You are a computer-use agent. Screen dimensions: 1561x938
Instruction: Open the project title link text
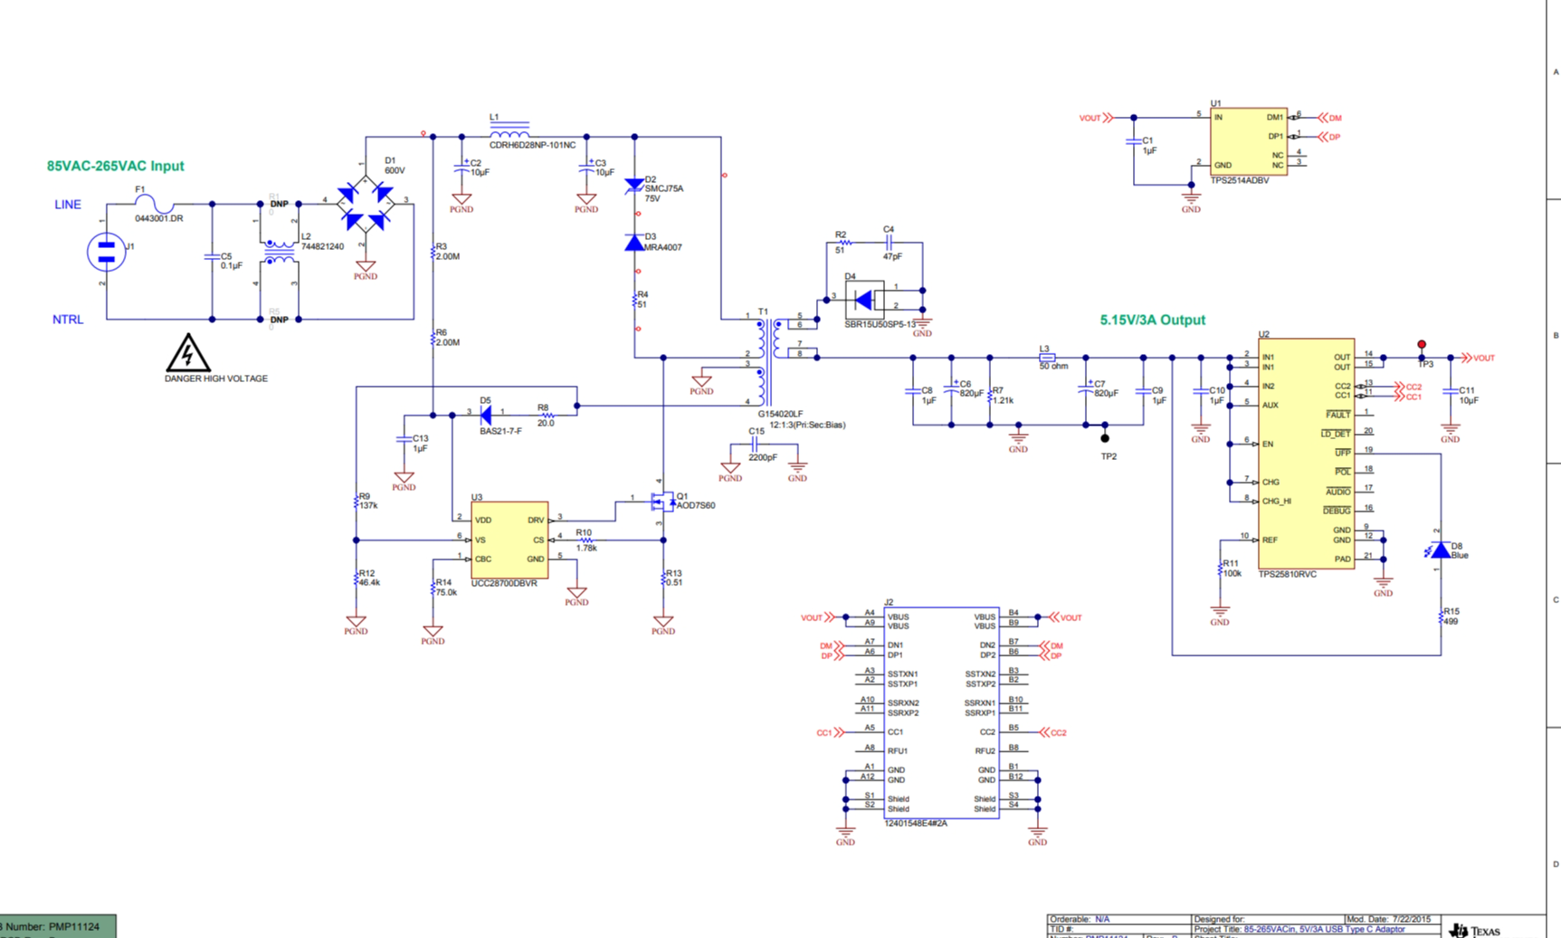click(x=1324, y=930)
